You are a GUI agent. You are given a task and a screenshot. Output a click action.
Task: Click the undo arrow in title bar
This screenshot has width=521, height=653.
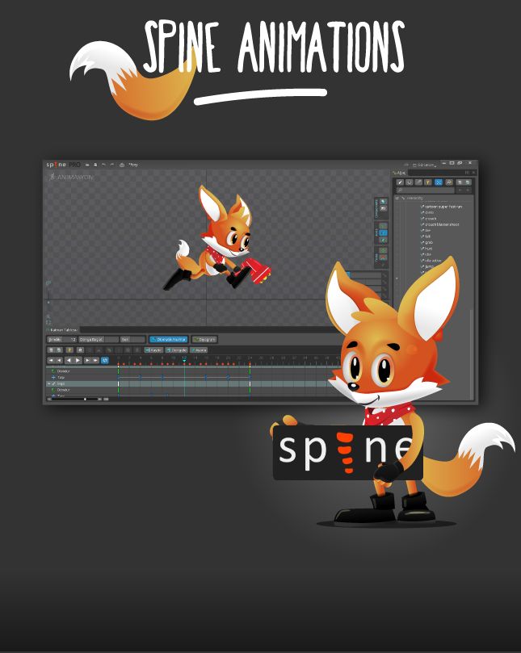point(103,165)
